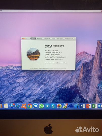Image resolution: width=102 pixels, height=136 pixels.
Task: Open the Обслуживание tab
Action: click(69, 39)
